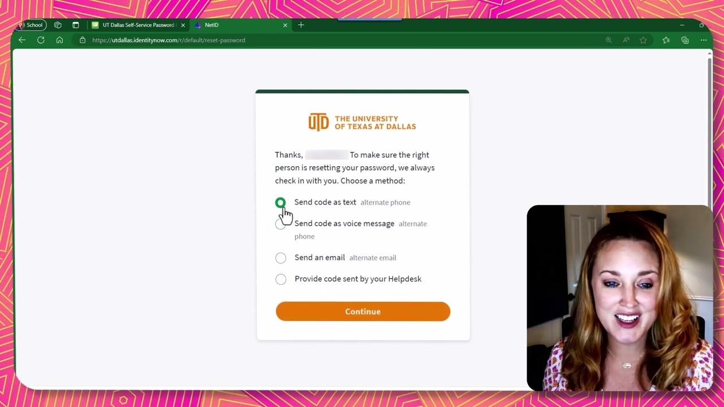Click the orange Continue button
Screen dimensions: 724x407
coord(363,311)
